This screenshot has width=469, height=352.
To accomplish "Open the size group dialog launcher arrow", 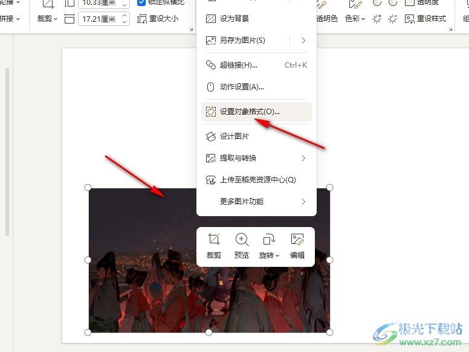I will click(191, 29).
